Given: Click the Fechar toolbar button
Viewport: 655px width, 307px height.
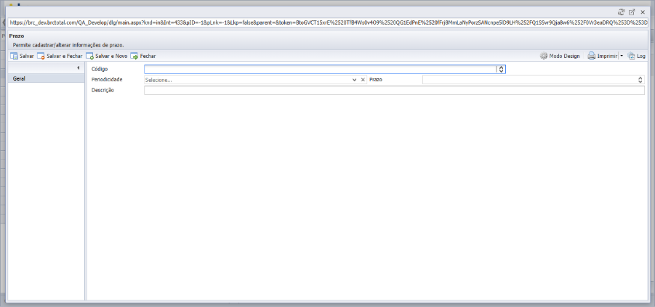Looking at the screenshot, I should pyautogui.click(x=143, y=56).
